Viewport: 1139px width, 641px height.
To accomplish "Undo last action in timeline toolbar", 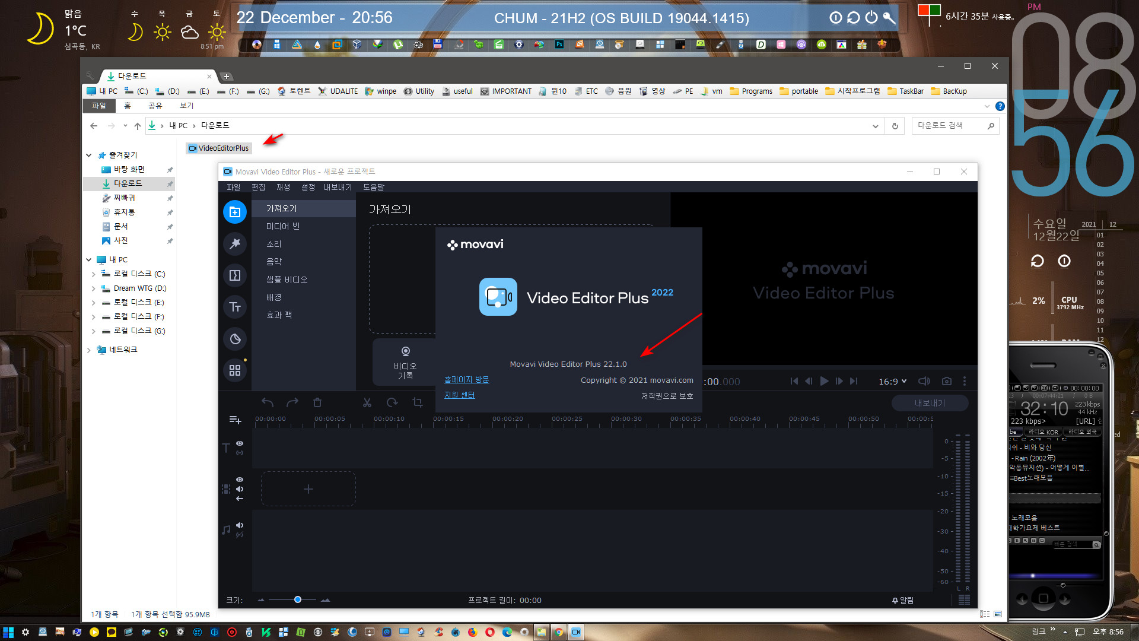I will [268, 402].
